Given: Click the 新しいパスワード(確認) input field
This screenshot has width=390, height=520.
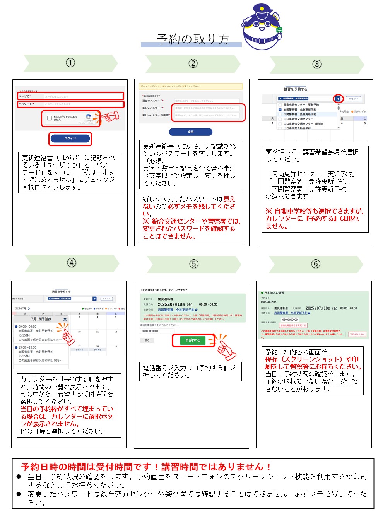Looking at the screenshot, I should tap(207, 115).
